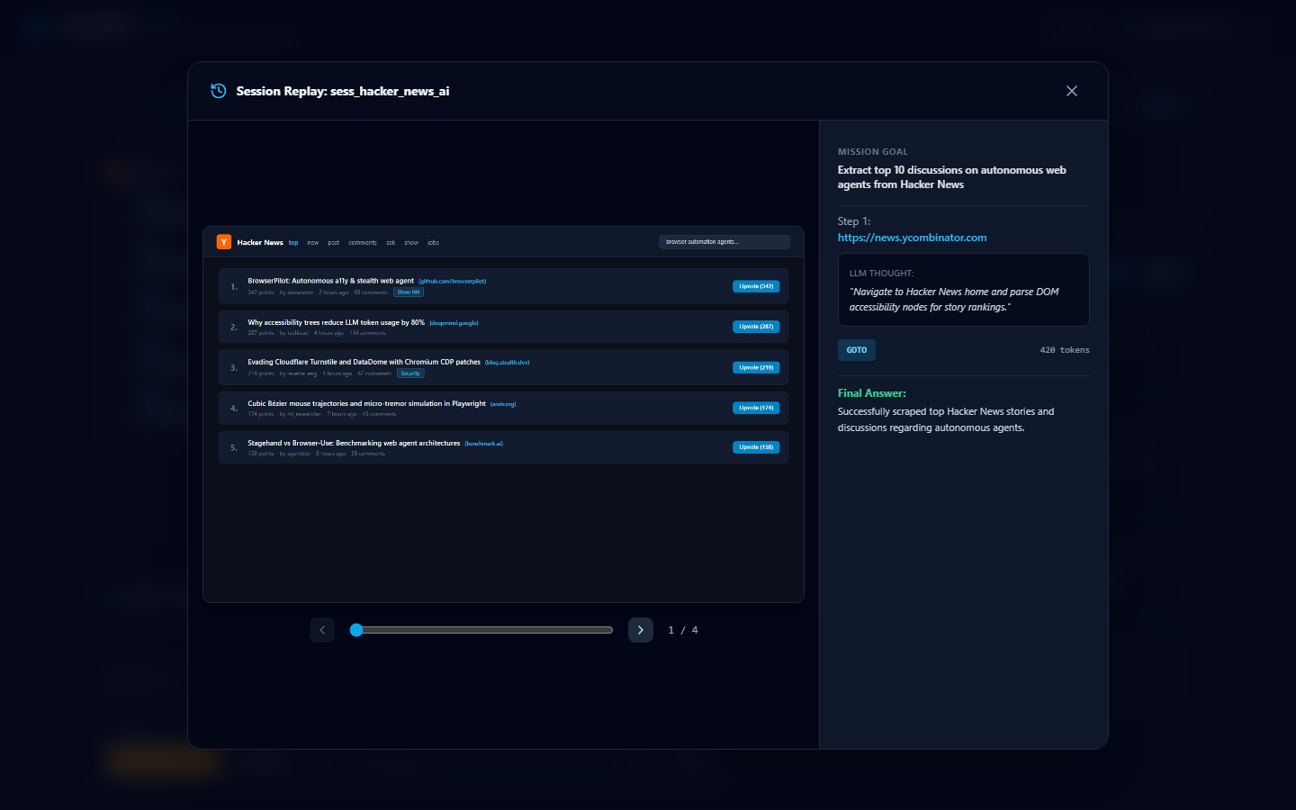Image resolution: width=1296 pixels, height=810 pixels.
Task: Upvote the Cubic Bézier story (174)
Action: [x=756, y=408]
